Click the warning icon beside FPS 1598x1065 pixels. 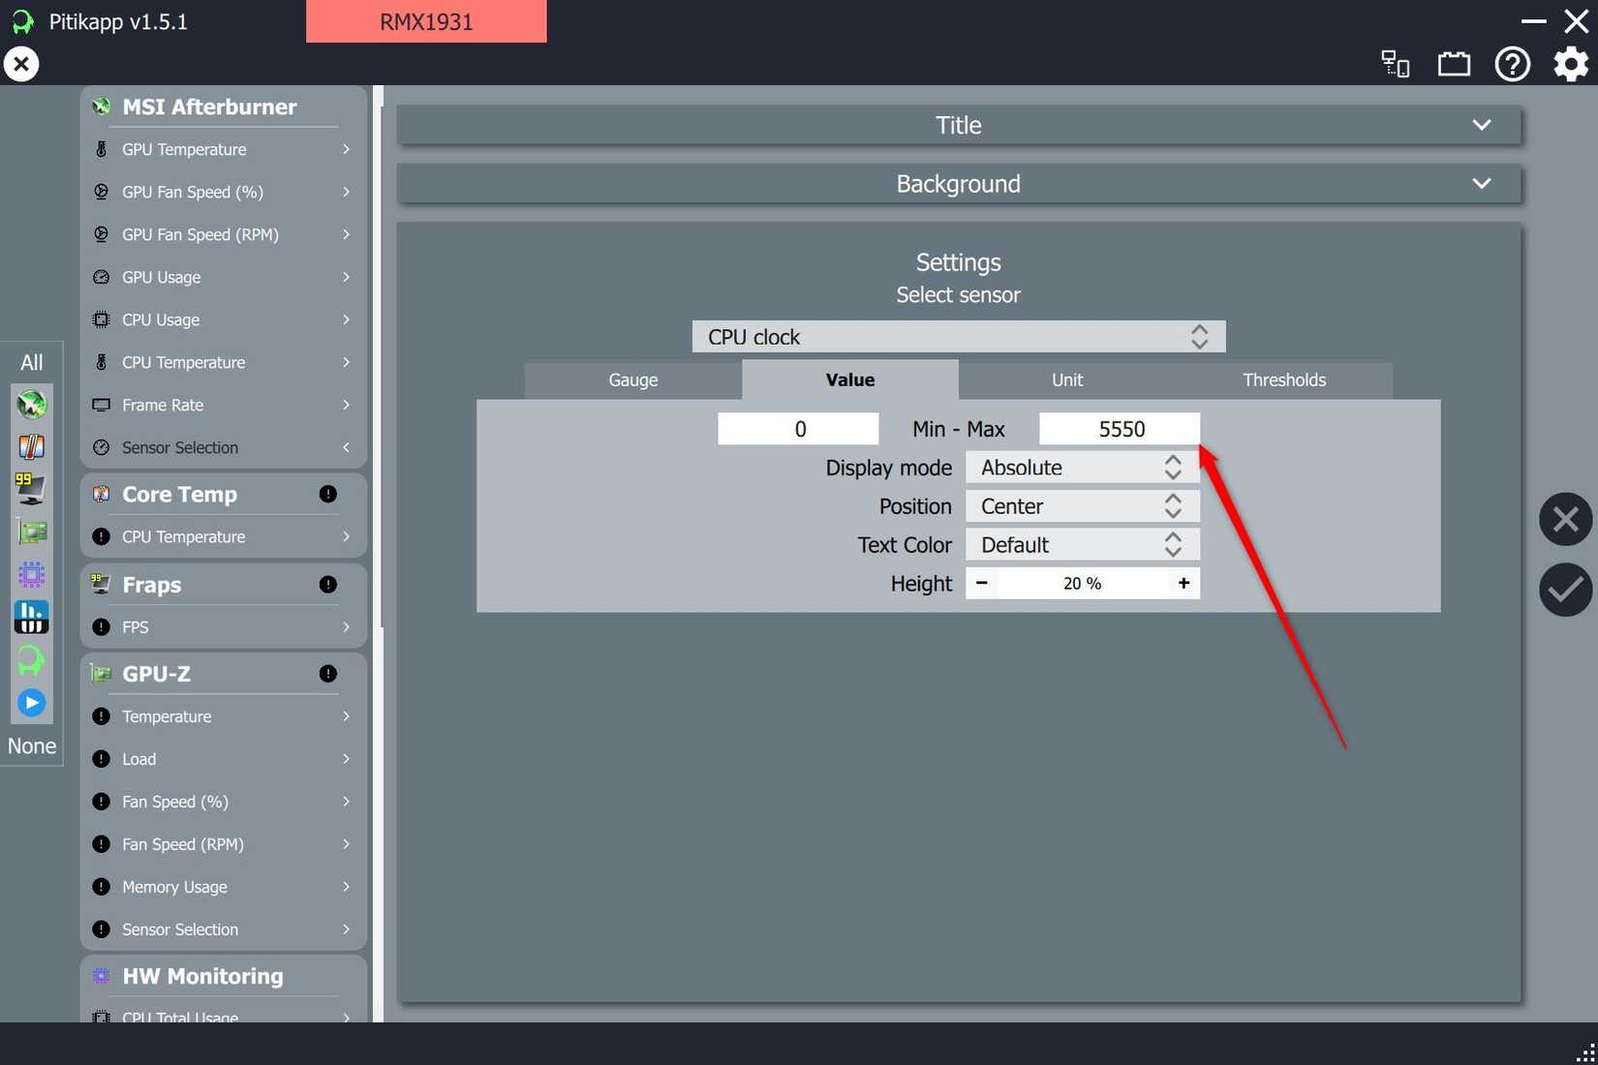pyautogui.click(x=101, y=627)
